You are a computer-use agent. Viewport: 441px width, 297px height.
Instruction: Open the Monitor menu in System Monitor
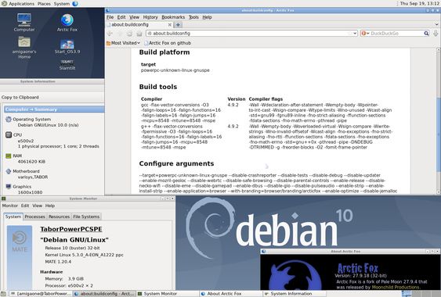point(10,206)
